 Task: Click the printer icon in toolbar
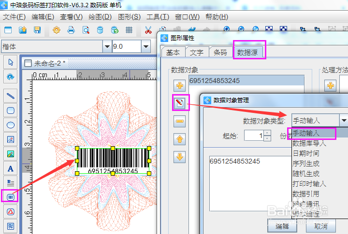(71, 30)
